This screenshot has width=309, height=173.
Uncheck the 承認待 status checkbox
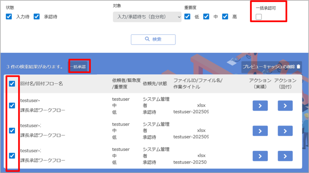click(x=37, y=17)
